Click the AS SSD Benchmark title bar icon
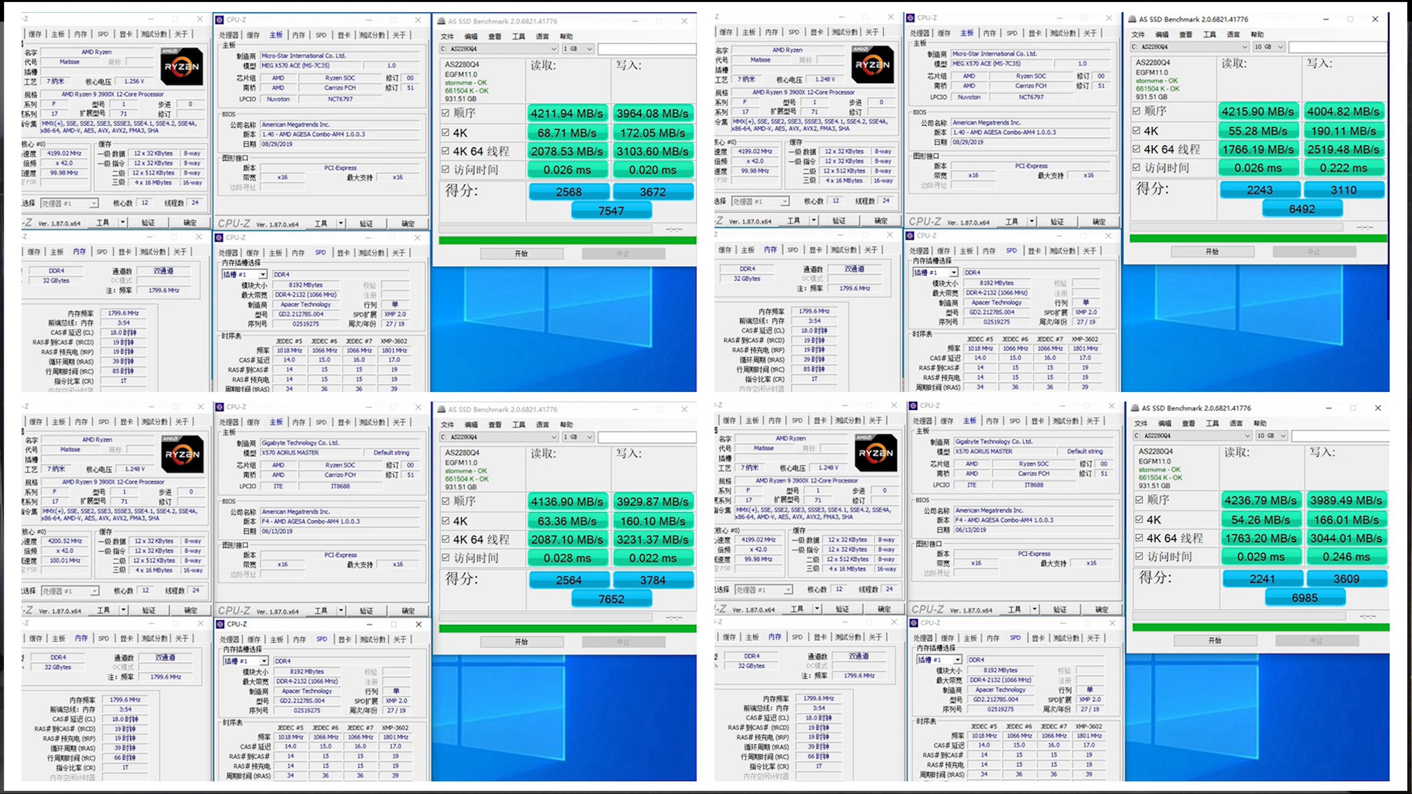 point(442,21)
